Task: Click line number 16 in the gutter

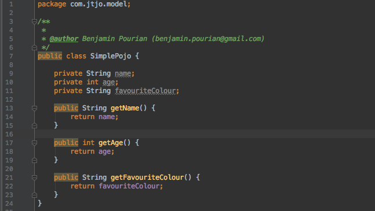Action: point(9,134)
